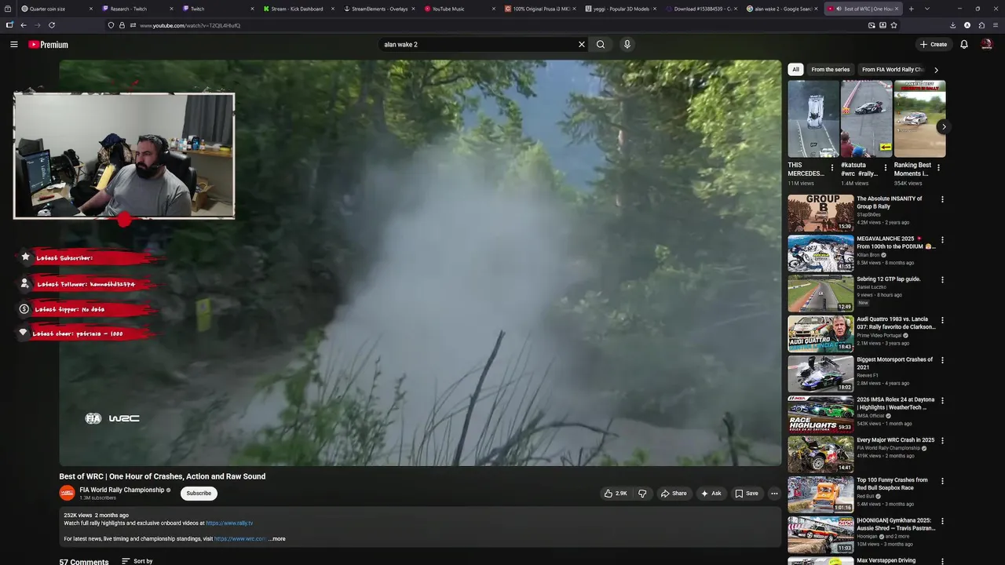Open the 'Ranking Best Moments' Short thumbnail
This screenshot has height=565, width=1005.
(919, 119)
